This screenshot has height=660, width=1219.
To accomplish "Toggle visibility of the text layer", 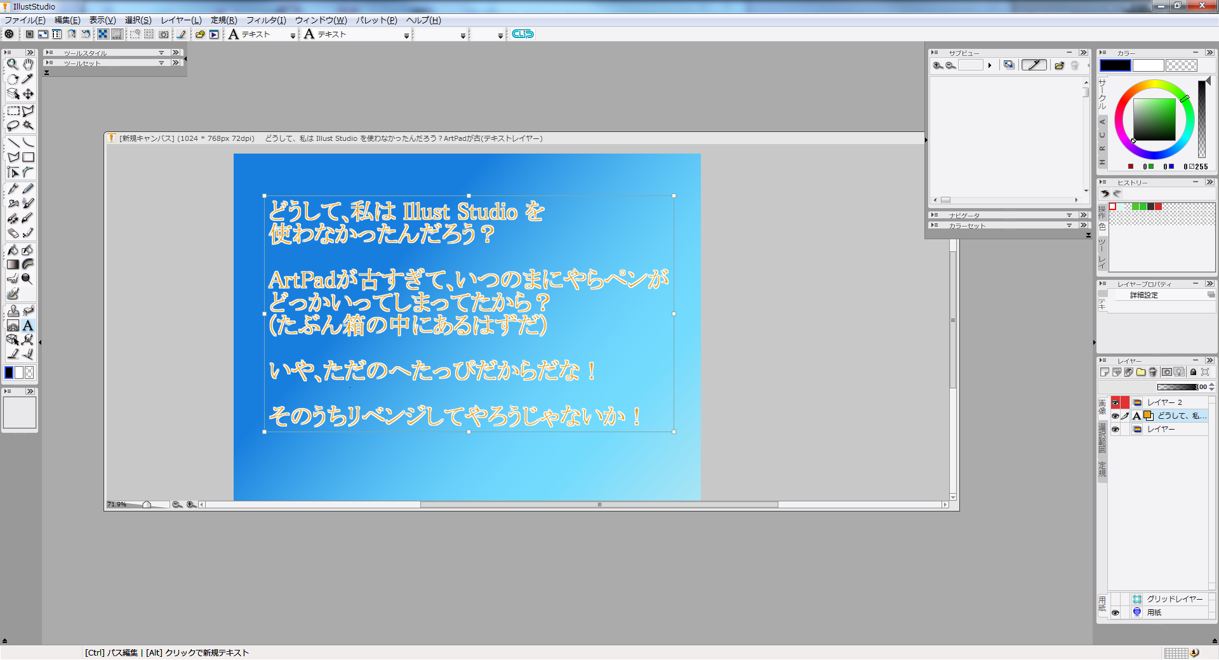I will tap(1115, 416).
